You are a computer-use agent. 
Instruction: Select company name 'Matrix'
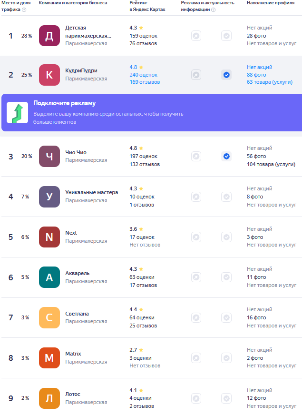[x=73, y=354]
